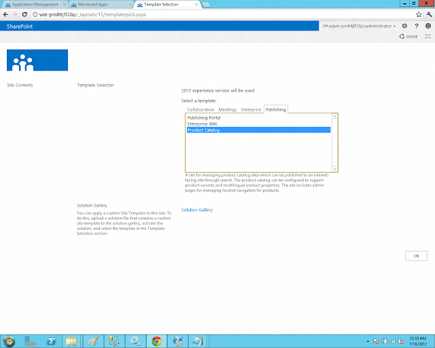Open SharePoint settings gear

[x=404, y=26]
